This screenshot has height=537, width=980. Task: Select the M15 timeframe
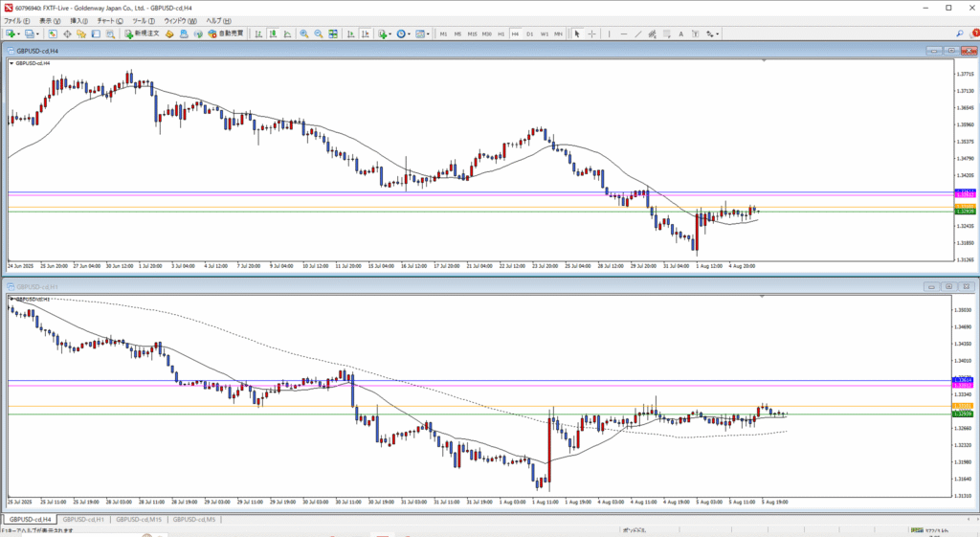coord(472,34)
